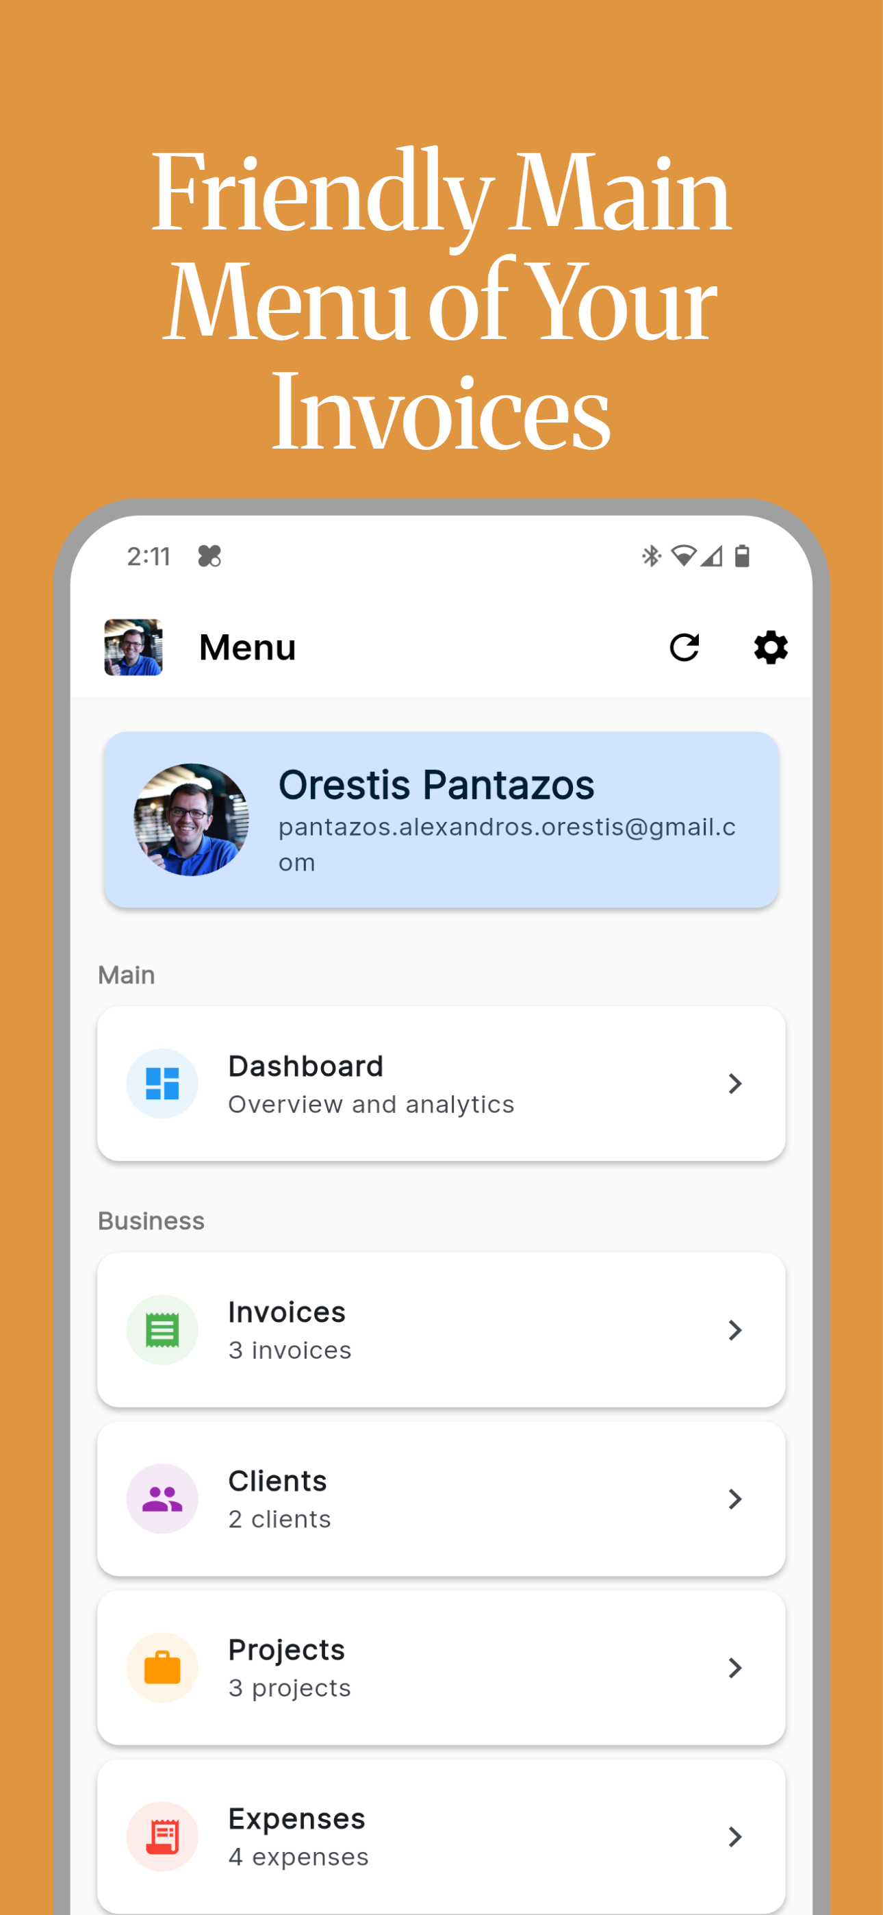Tap the small profile avatar beside Menu

tap(133, 647)
